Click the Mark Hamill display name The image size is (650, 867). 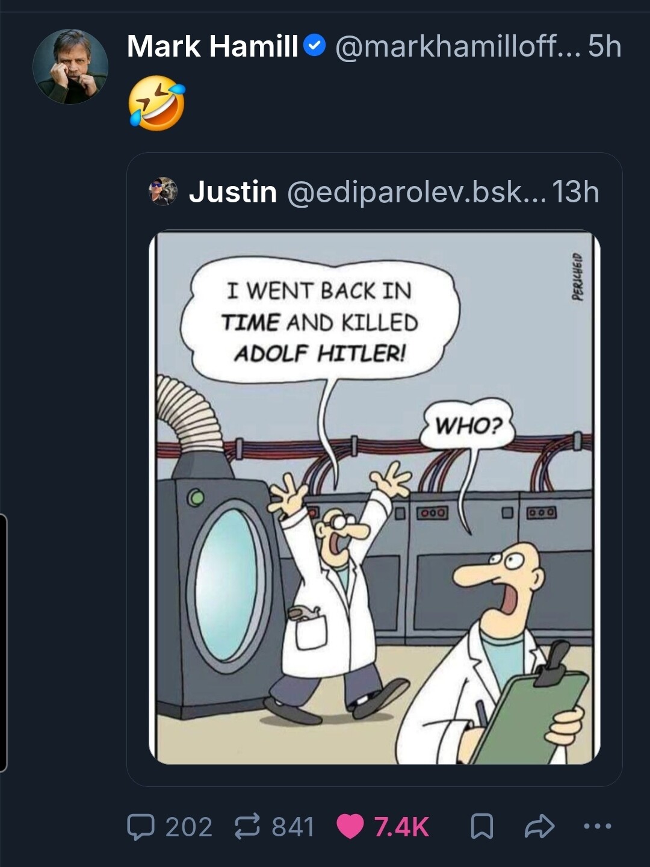coord(212,46)
